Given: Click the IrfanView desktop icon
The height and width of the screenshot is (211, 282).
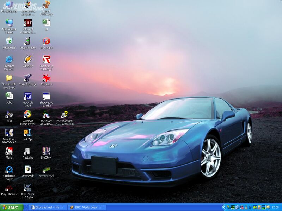Looking at the screenshot, I should [46, 78].
